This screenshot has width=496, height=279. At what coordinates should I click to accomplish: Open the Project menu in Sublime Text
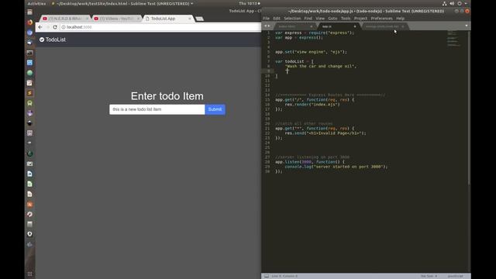pos(360,19)
